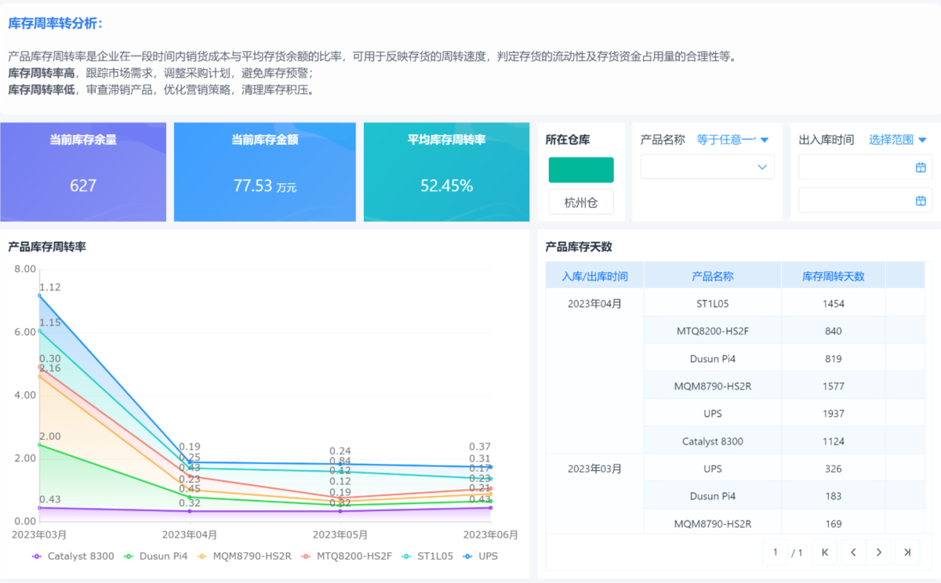941x583 pixels.
Task: Click the ST1L05 legend marker icon
Action: 407,556
